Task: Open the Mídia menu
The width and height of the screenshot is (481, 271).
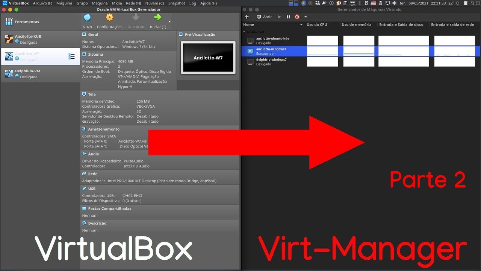Action: (117, 3)
